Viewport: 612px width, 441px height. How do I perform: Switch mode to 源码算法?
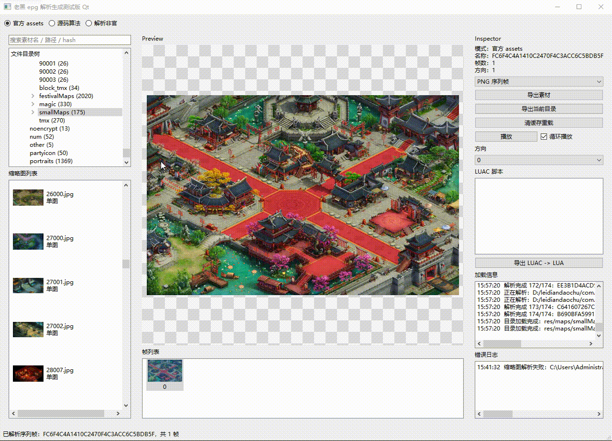65,23
